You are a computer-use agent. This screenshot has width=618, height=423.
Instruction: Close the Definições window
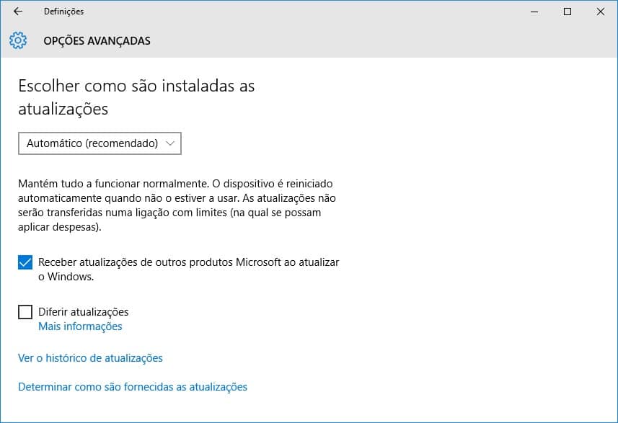point(600,12)
